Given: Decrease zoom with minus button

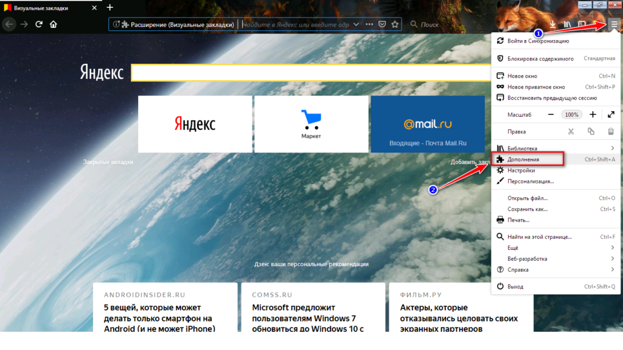Looking at the screenshot, I should 551,115.
